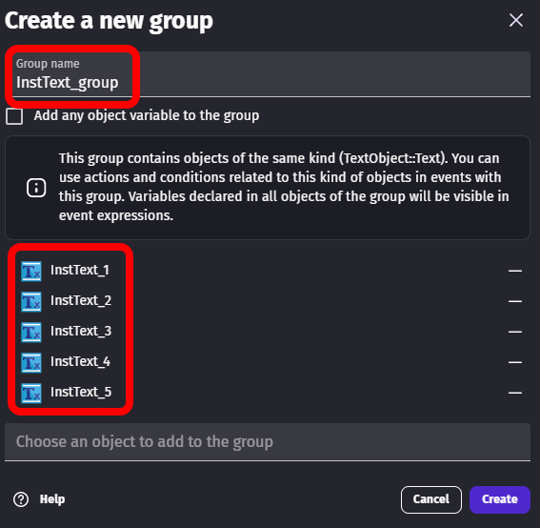The width and height of the screenshot is (540, 528).
Task: Click the question mark help icon
Action: (x=21, y=499)
